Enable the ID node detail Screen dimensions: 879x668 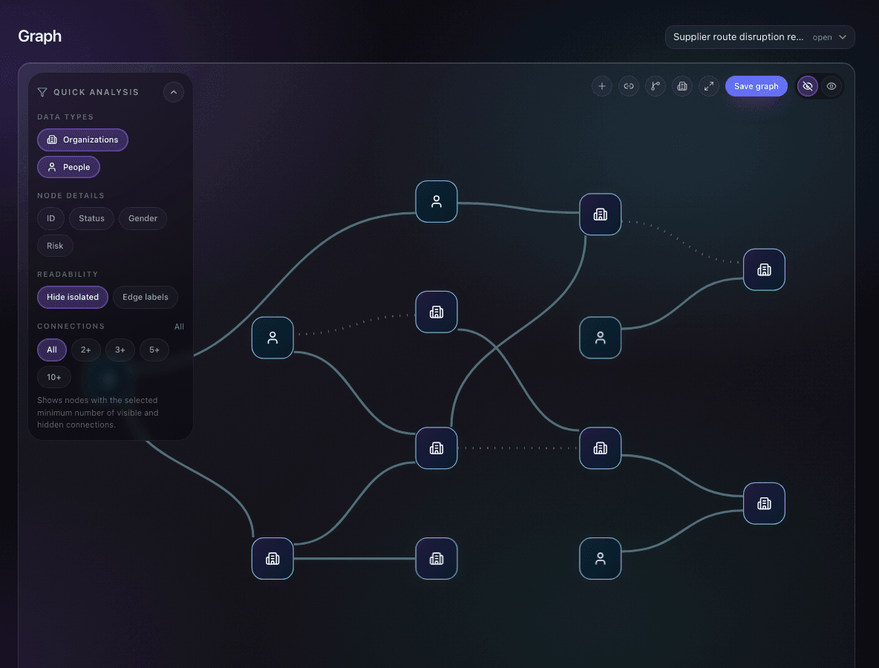[x=50, y=218]
